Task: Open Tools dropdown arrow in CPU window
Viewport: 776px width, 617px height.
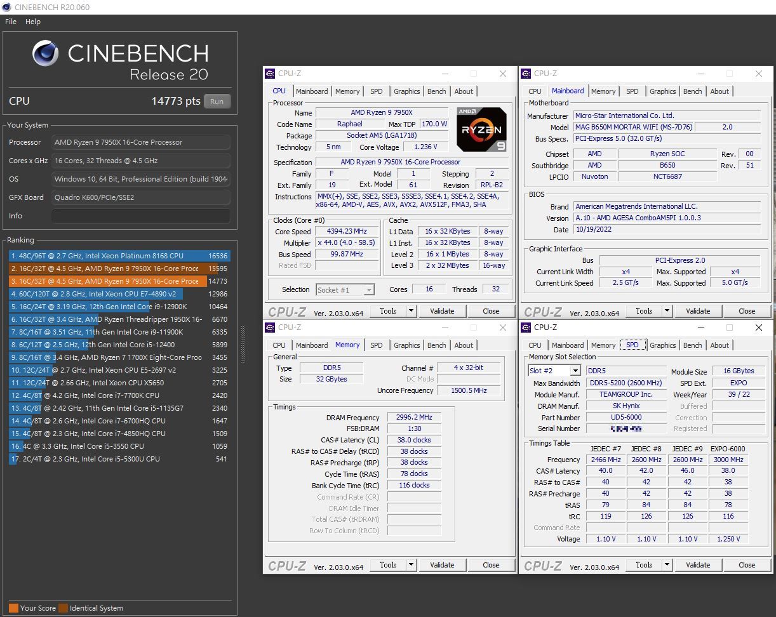Action: point(411,311)
